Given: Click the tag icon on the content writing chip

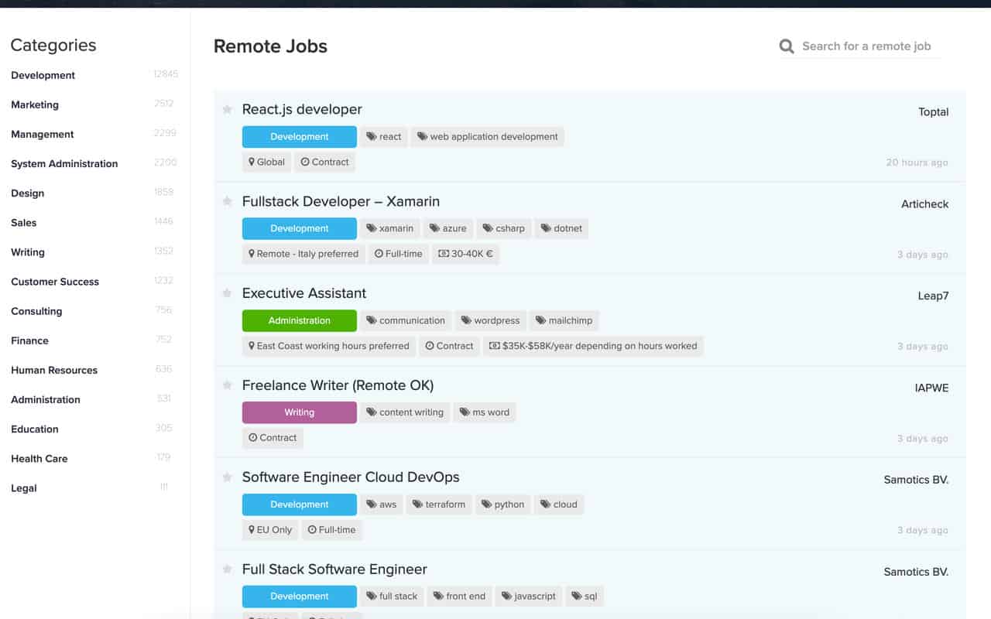Looking at the screenshot, I should click(371, 412).
